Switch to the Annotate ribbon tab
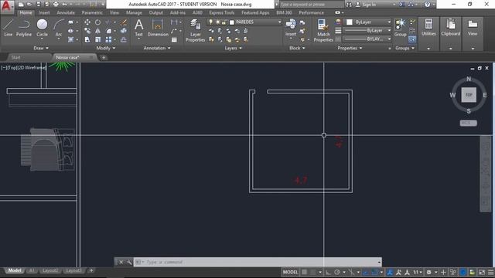 click(66, 12)
